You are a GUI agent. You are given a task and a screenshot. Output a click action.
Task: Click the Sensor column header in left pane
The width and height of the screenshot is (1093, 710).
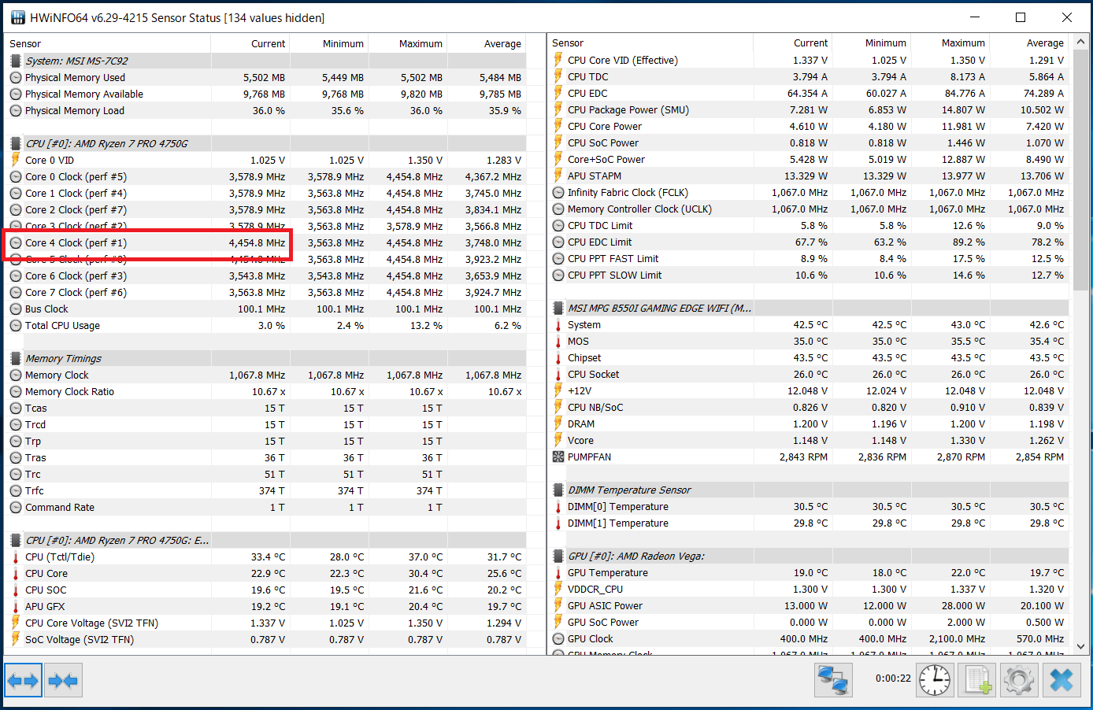pos(108,43)
